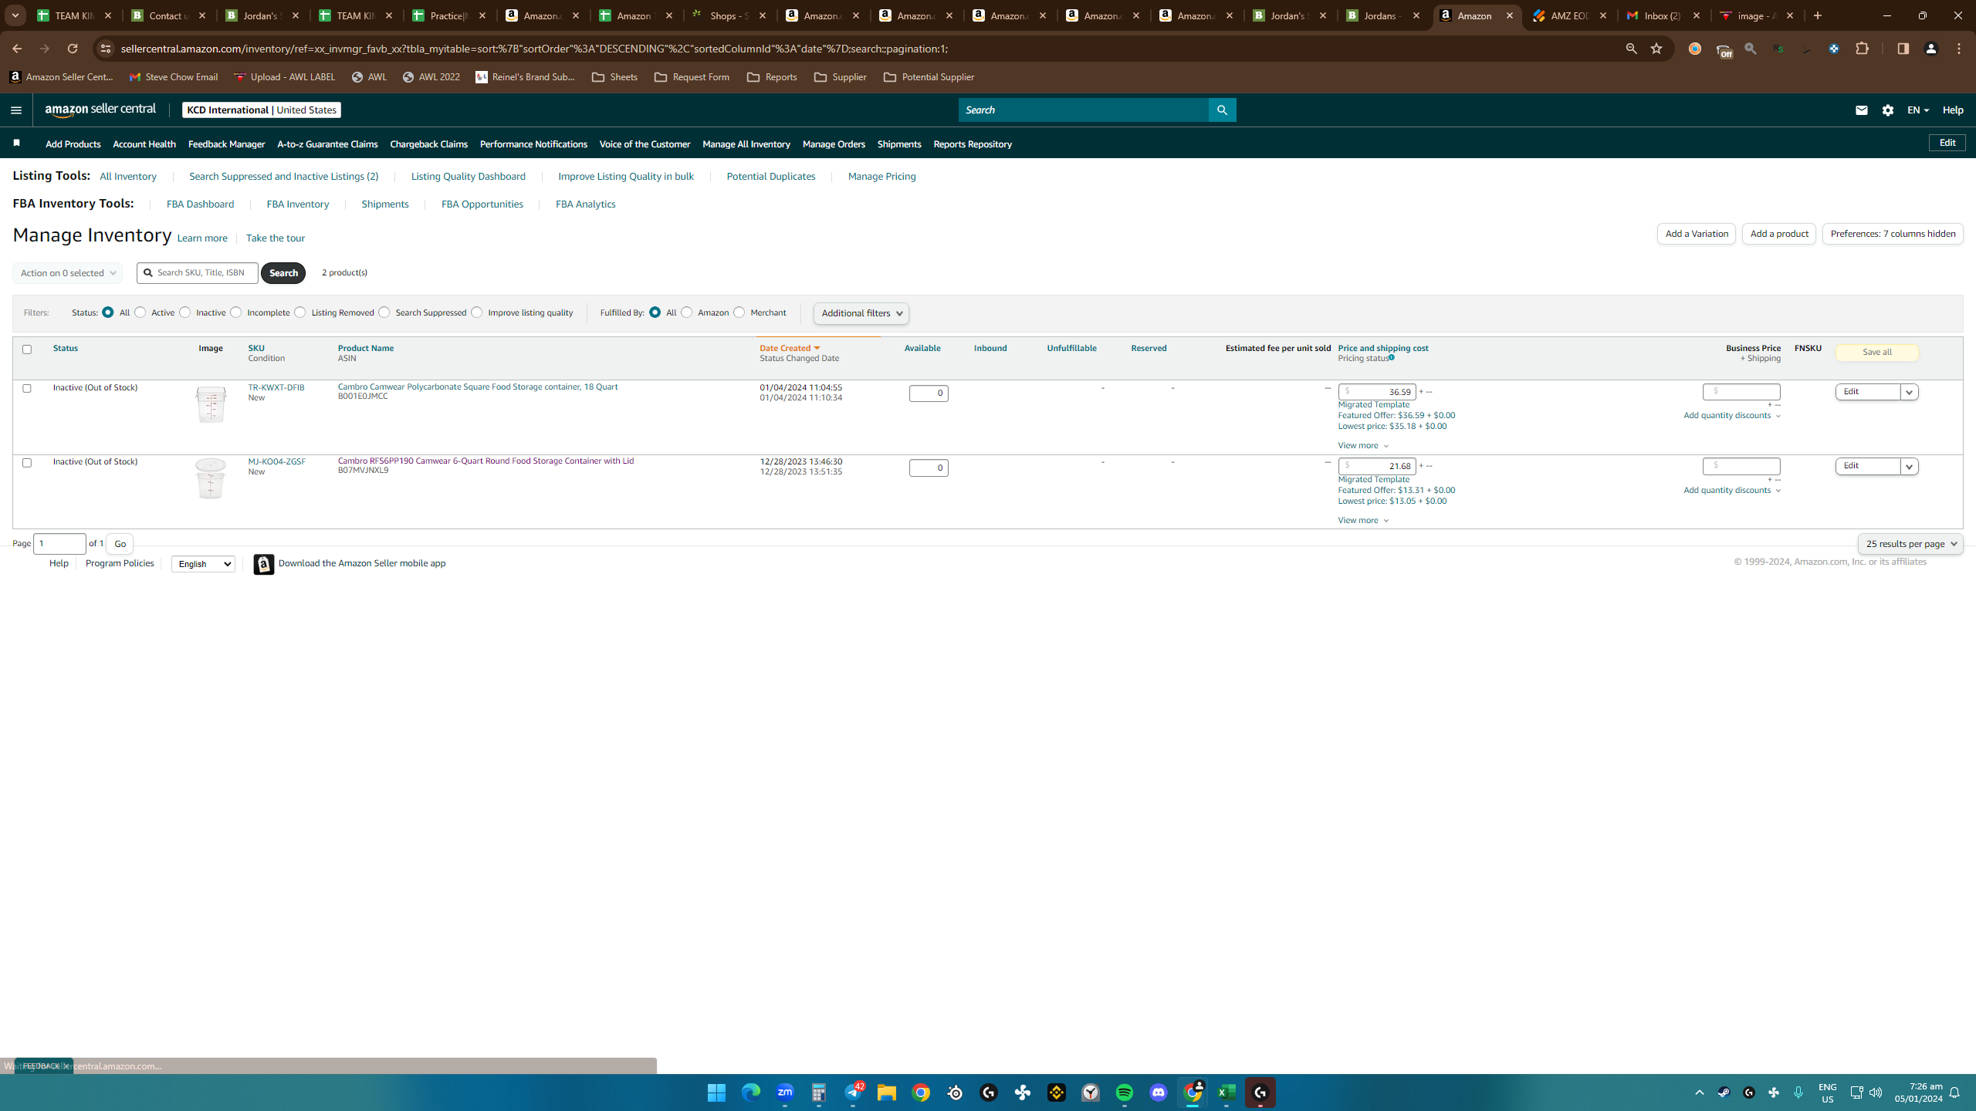Open the Windows Start menu
1976x1111 pixels.
click(717, 1092)
